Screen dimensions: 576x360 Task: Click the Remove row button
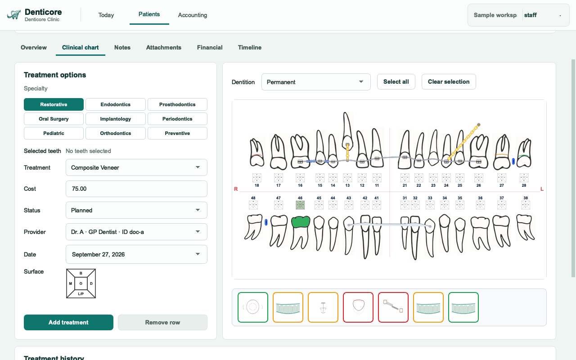point(162,322)
